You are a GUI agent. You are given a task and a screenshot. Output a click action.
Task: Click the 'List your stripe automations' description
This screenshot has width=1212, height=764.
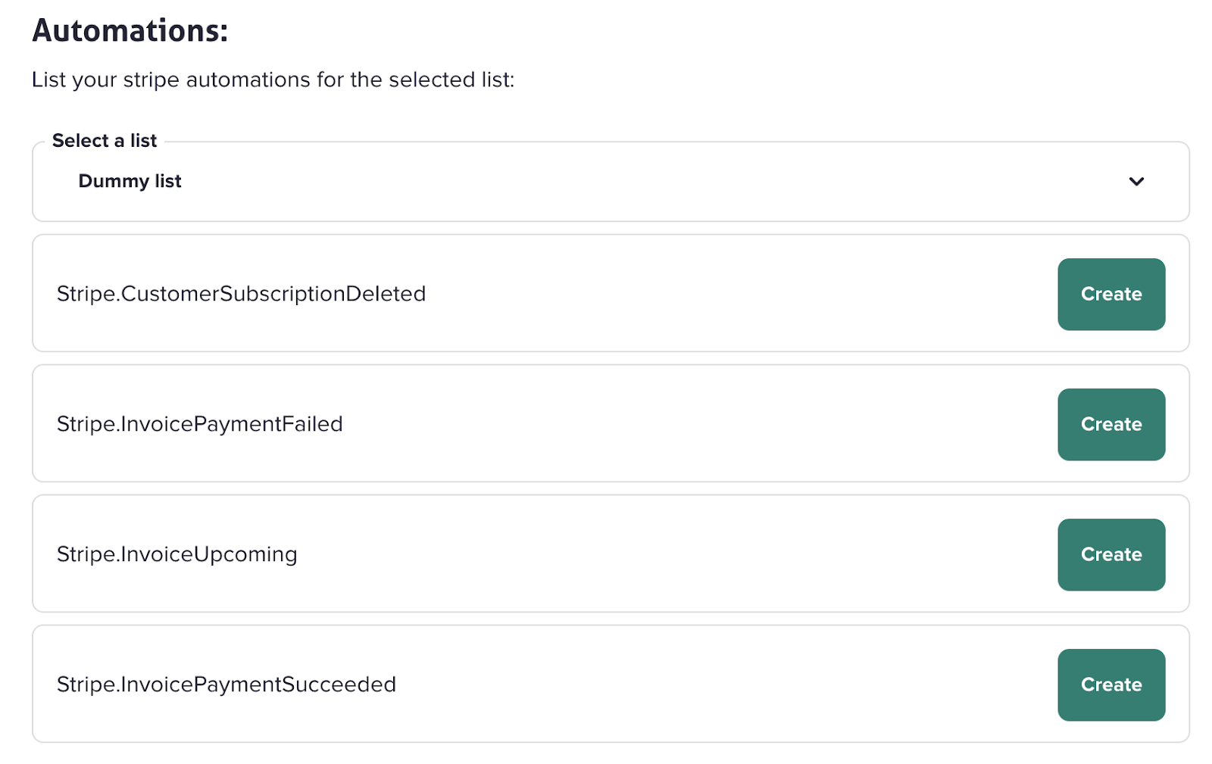coord(273,80)
